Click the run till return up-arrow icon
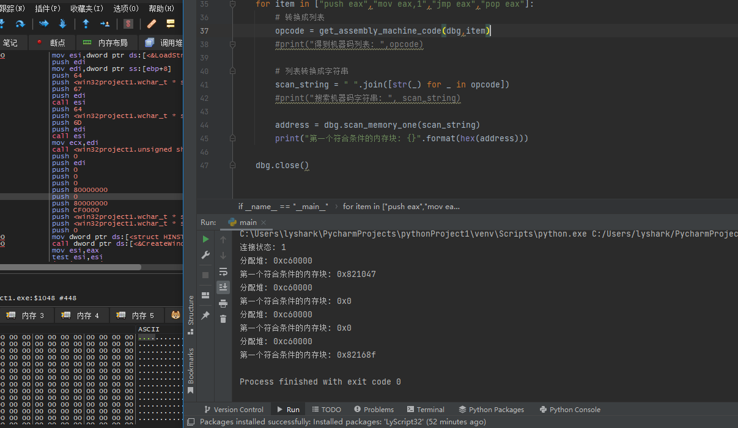The image size is (738, 428). 86,24
